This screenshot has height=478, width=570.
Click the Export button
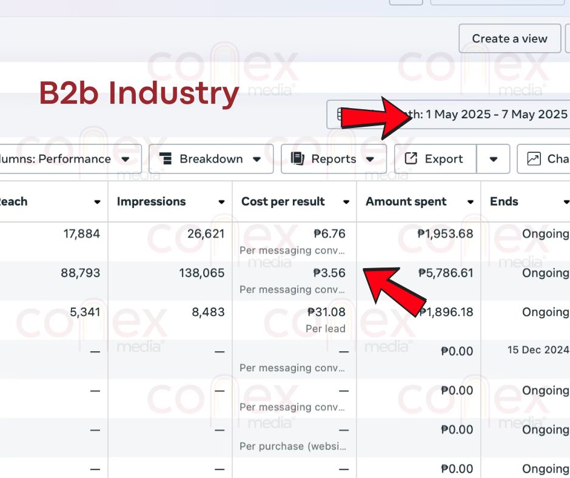tap(435, 159)
